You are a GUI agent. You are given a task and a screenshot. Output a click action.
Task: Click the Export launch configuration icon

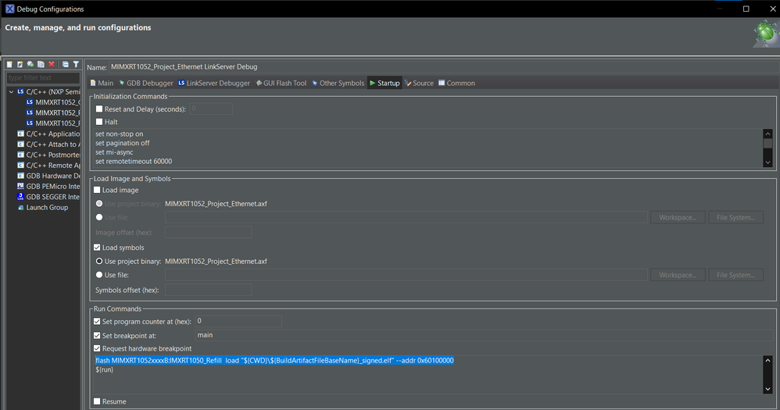(x=30, y=64)
